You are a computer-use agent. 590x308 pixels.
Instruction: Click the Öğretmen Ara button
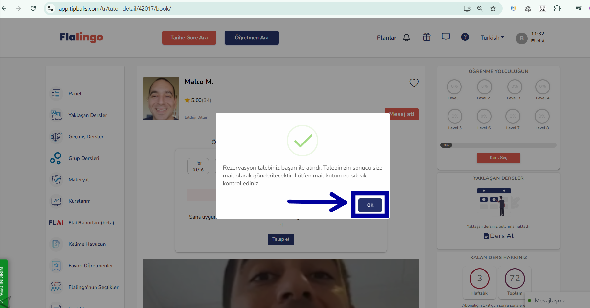[252, 38]
